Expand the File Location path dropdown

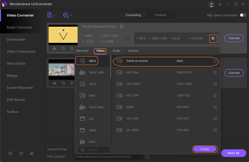tap(140, 157)
